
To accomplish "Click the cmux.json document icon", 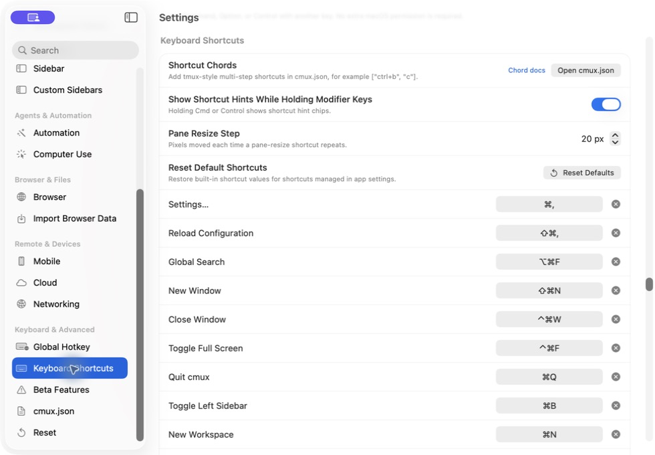I will pos(21,411).
